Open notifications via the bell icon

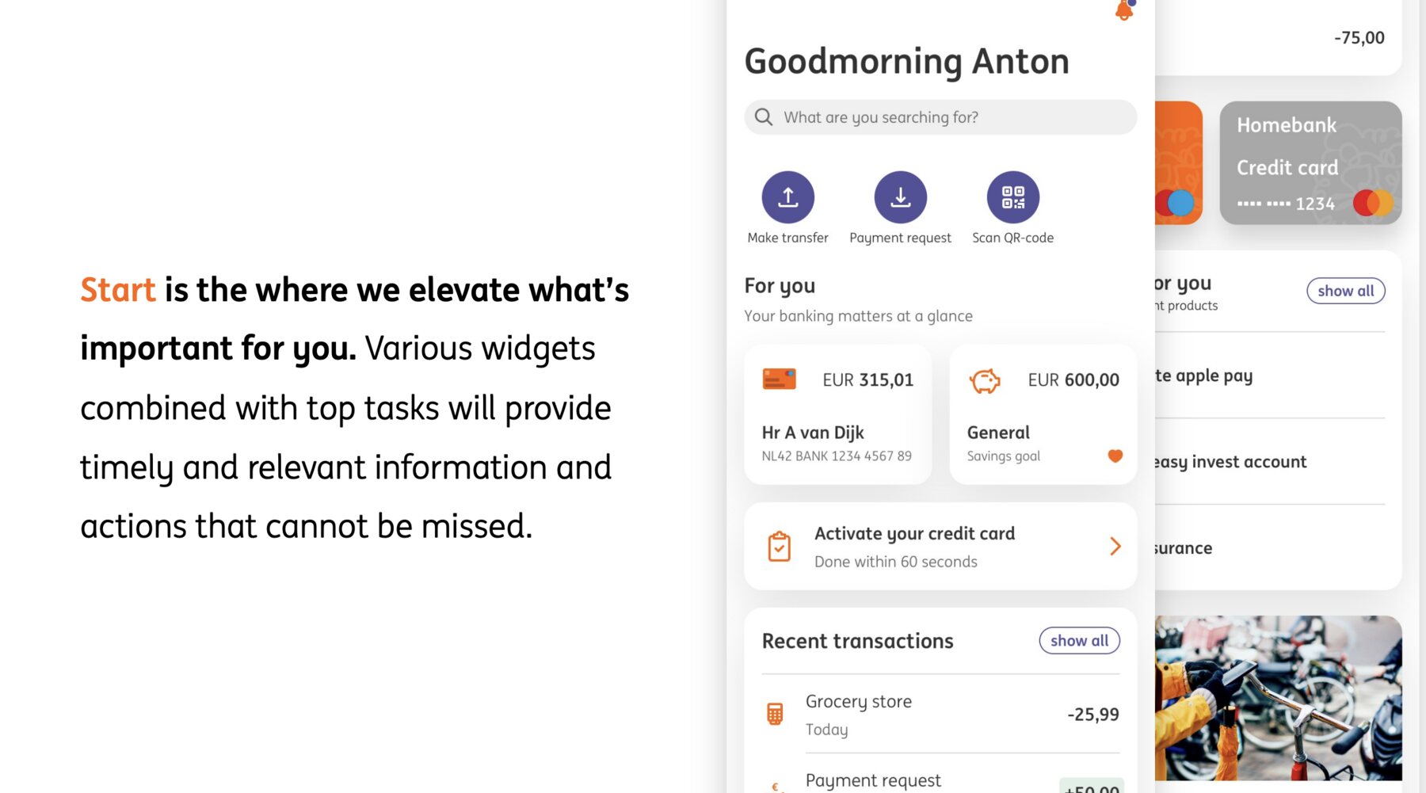coord(1124,10)
